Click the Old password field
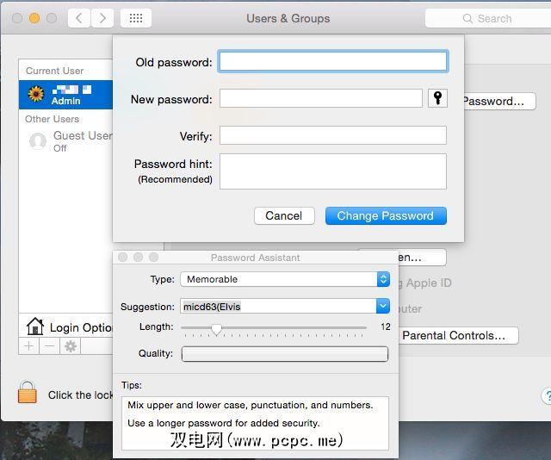Screen dimensions: 551x460 pos(333,61)
